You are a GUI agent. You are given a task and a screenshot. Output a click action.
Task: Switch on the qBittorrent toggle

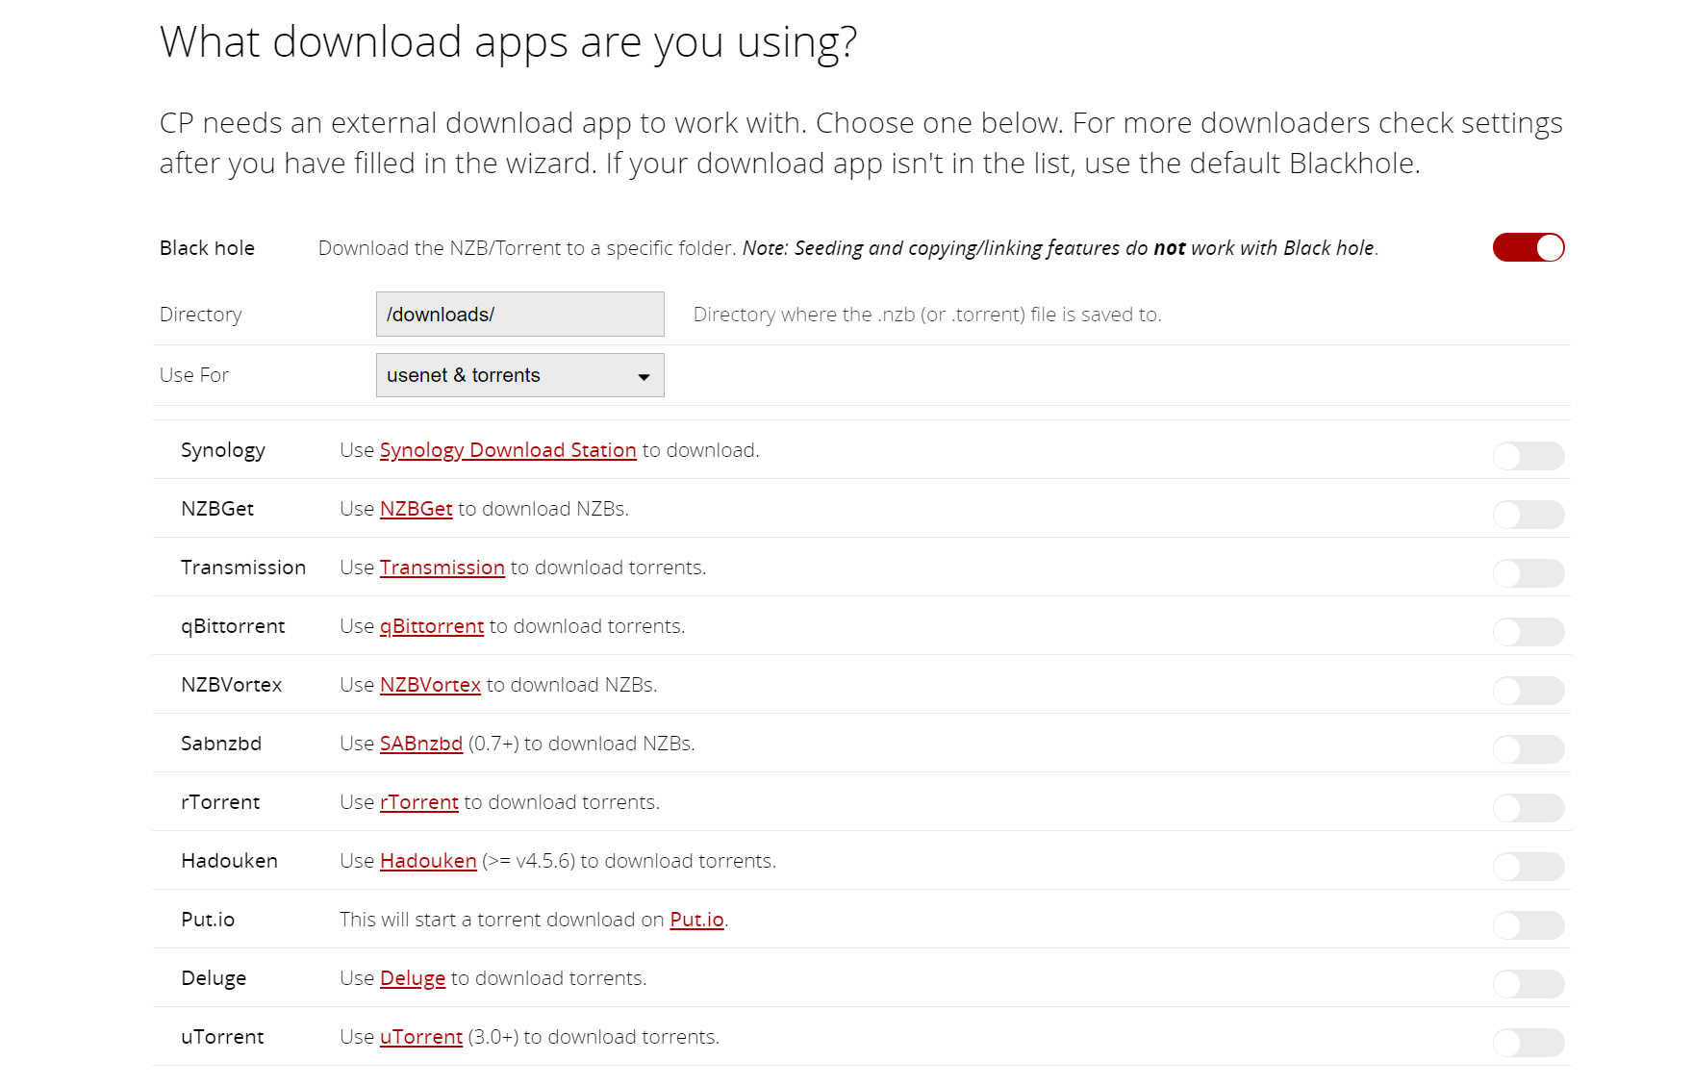point(1529,632)
